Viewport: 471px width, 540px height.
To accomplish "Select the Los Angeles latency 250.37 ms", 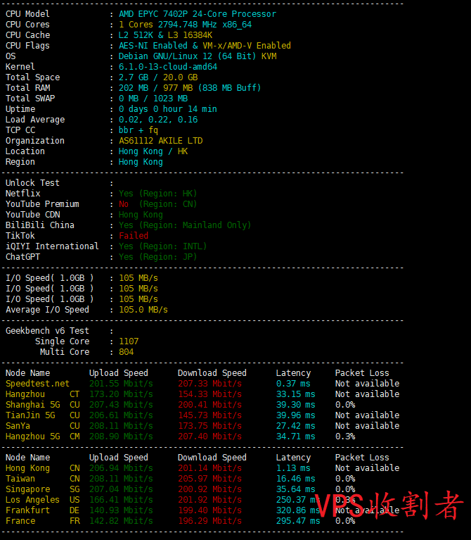I will [x=297, y=500].
